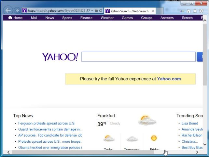Click Friday's sunny forecast icon
Image resolution: width=209 pixels, height=157 pixels.
pos(154,138)
